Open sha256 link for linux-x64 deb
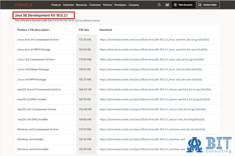The image size is (235, 156). 196,69
